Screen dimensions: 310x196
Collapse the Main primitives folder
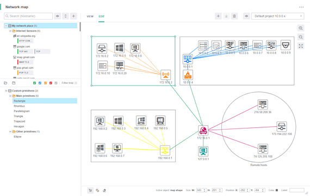pyautogui.click(x=10, y=96)
